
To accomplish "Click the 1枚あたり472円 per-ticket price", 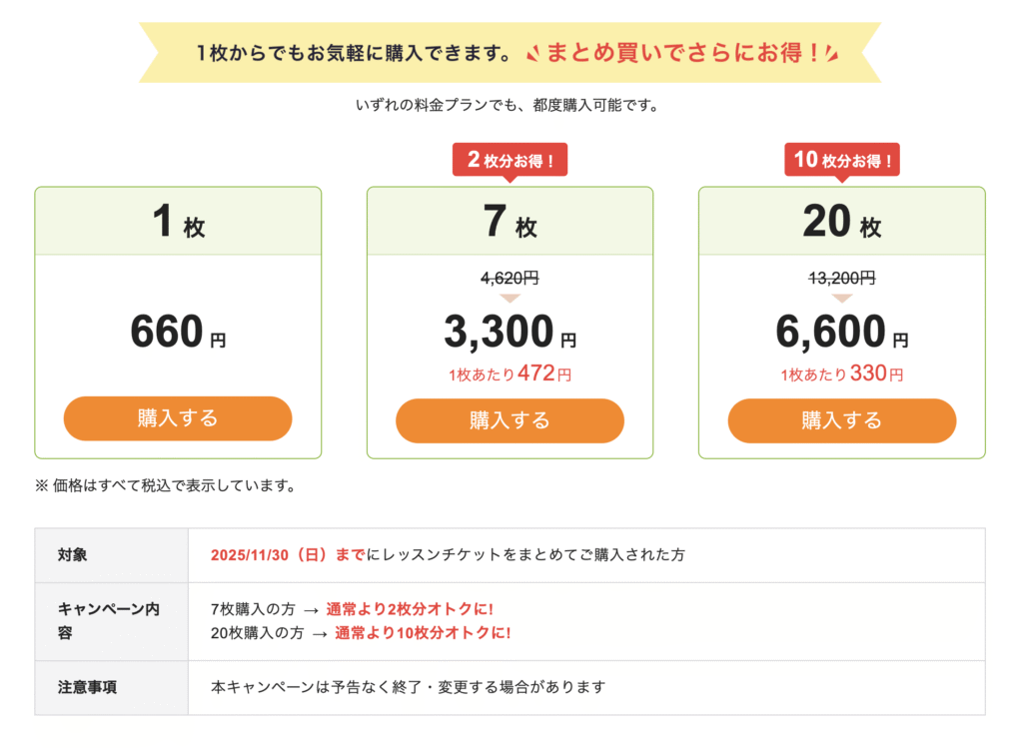I will (510, 375).
